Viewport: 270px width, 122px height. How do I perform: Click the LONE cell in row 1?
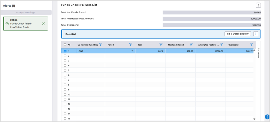coord(91,51)
